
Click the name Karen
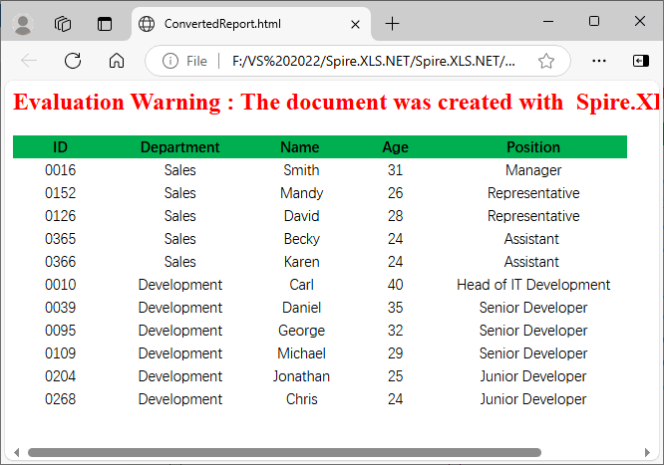point(301,262)
